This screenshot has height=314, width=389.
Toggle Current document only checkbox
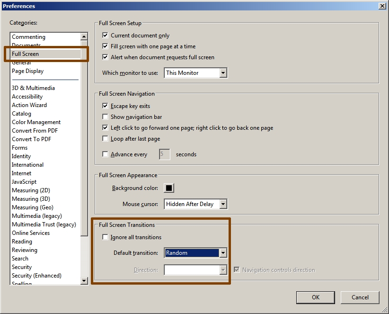(x=105, y=35)
